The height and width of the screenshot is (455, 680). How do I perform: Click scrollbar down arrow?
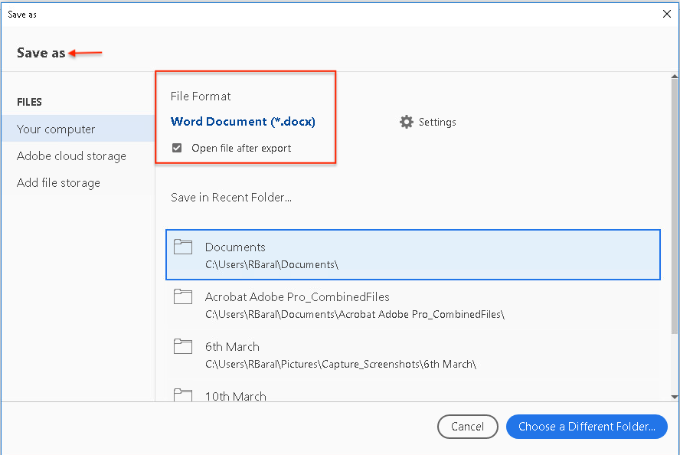[674, 396]
